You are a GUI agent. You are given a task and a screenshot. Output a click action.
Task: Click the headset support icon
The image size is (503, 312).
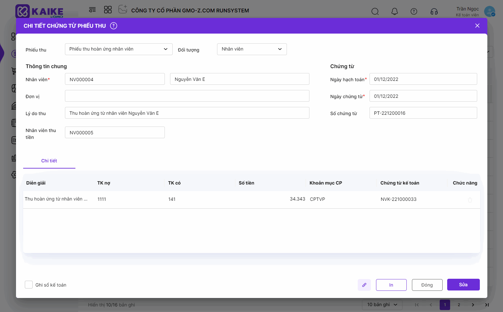coord(434,11)
